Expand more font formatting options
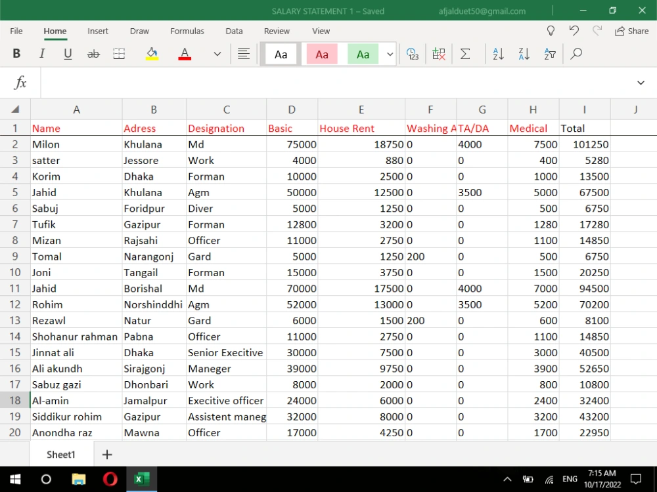Screen dimensions: 657x492 (x=217, y=54)
